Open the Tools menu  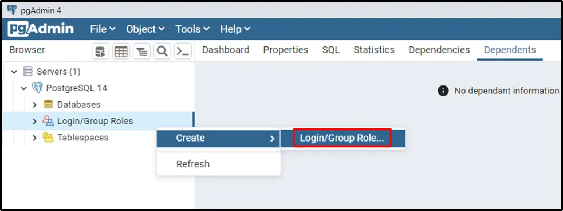point(192,29)
